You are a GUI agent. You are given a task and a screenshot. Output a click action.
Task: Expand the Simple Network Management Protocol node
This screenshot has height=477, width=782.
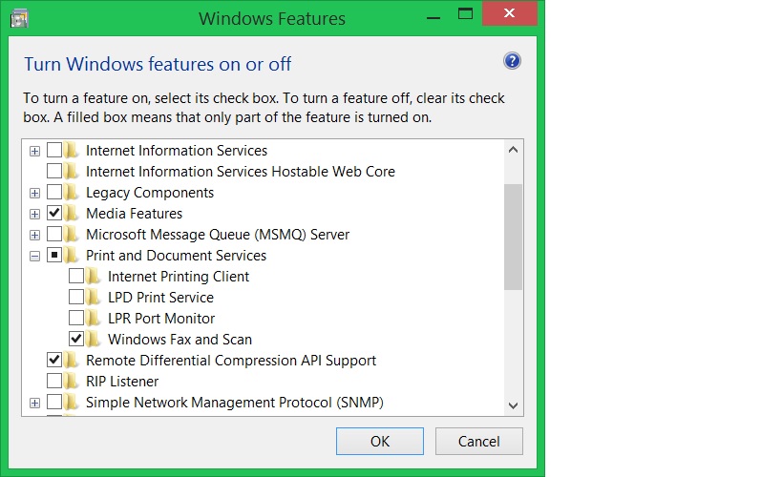click(34, 403)
